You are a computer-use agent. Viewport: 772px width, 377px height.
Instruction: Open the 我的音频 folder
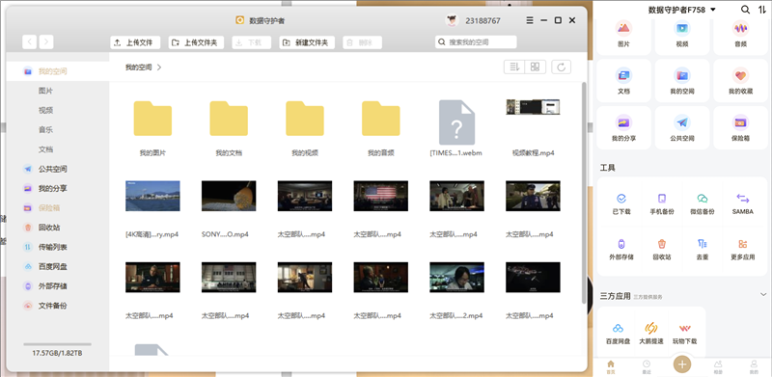pyautogui.click(x=380, y=119)
